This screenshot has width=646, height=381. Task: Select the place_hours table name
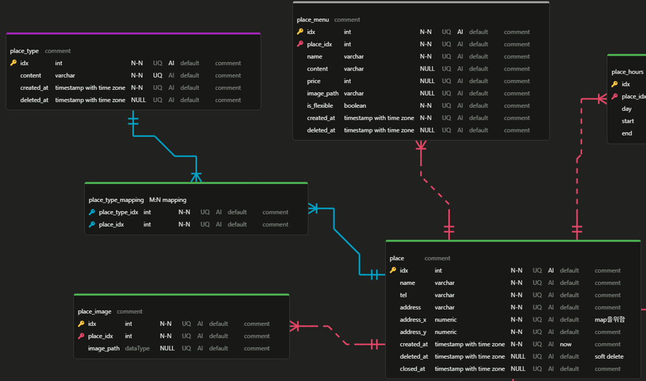(627, 72)
